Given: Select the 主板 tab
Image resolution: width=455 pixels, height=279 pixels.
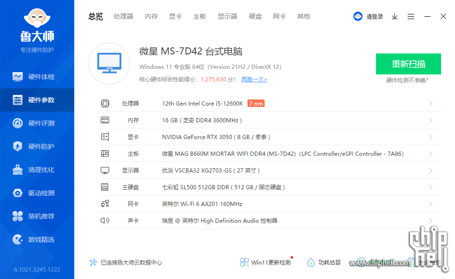Looking at the screenshot, I should pyautogui.click(x=200, y=17).
